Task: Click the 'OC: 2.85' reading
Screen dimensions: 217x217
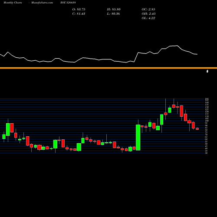Action: click(148, 10)
